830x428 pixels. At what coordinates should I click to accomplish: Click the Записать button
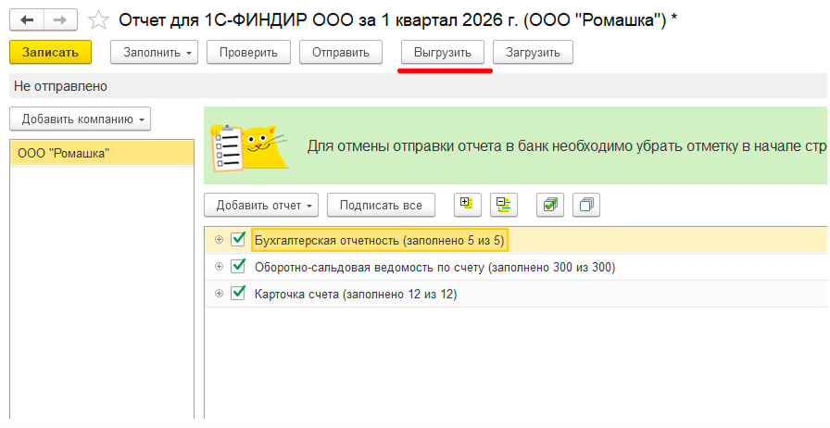click(x=50, y=53)
